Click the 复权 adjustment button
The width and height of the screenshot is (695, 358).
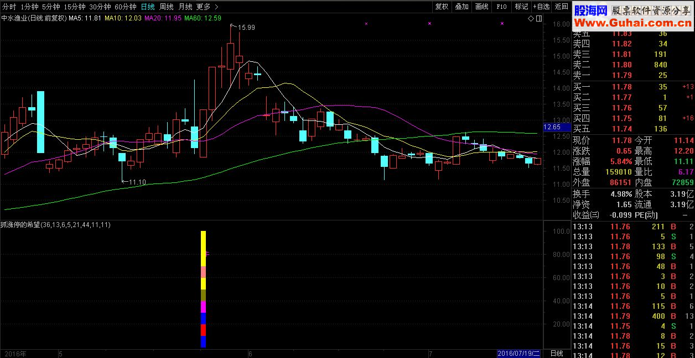[x=442, y=7]
